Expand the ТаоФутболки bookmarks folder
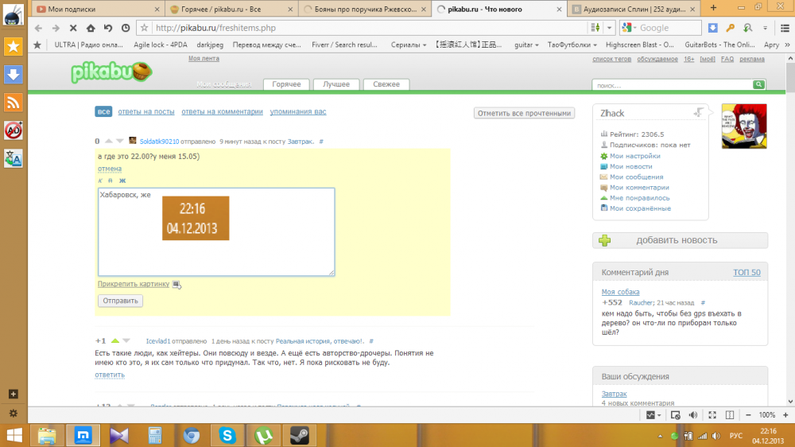The image size is (795, 447). click(x=571, y=45)
